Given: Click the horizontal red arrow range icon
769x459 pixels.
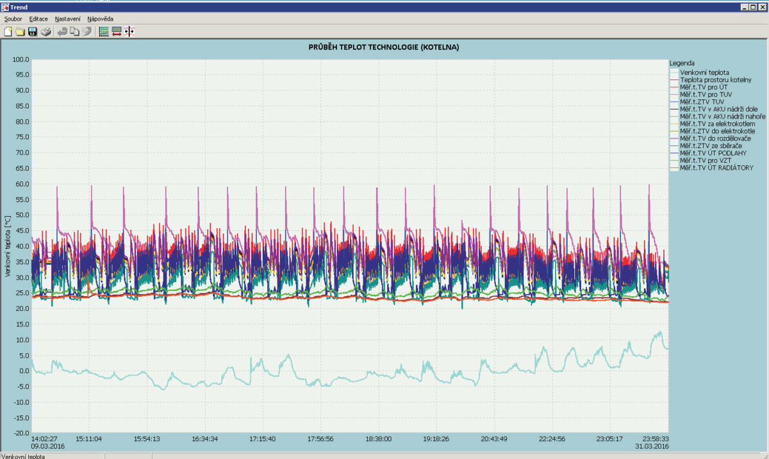Looking at the screenshot, I should [x=117, y=31].
